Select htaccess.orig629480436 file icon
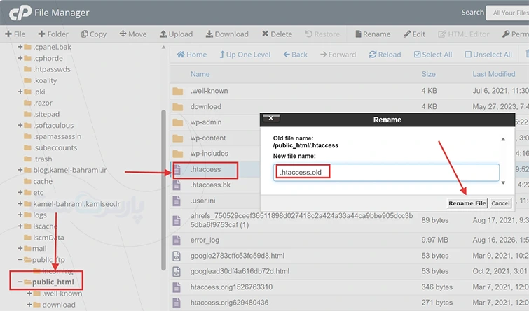This screenshot has height=311, width=529. (x=177, y=303)
